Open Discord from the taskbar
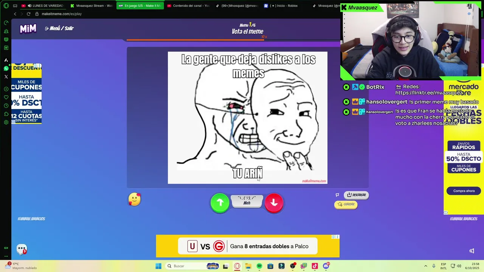This screenshot has height=272, width=484. coord(326,266)
